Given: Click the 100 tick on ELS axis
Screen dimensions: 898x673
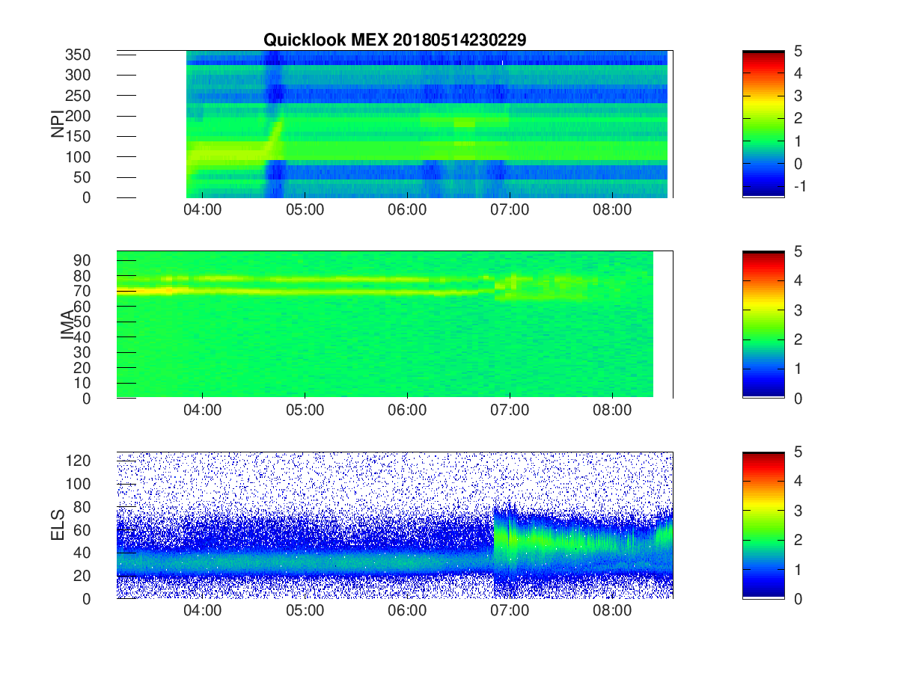Looking at the screenshot, I should [x=78, y=484].
